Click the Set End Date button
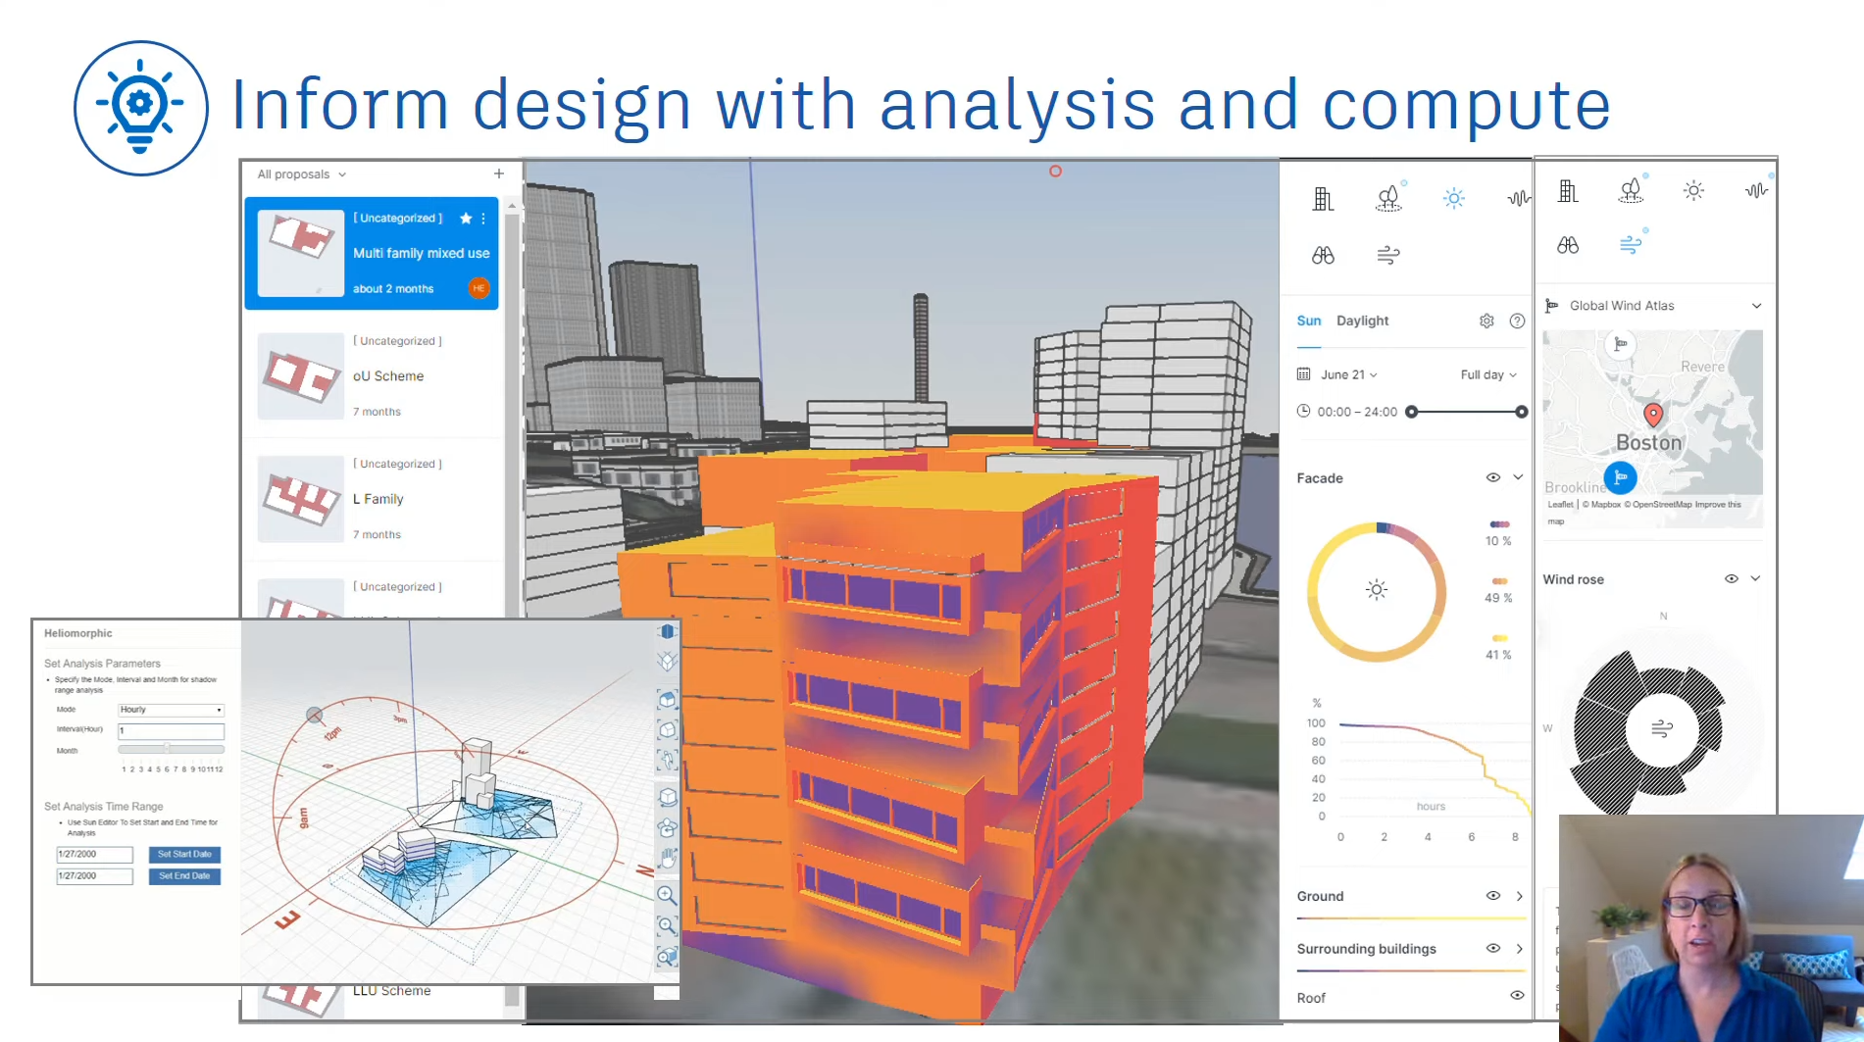 184,875
